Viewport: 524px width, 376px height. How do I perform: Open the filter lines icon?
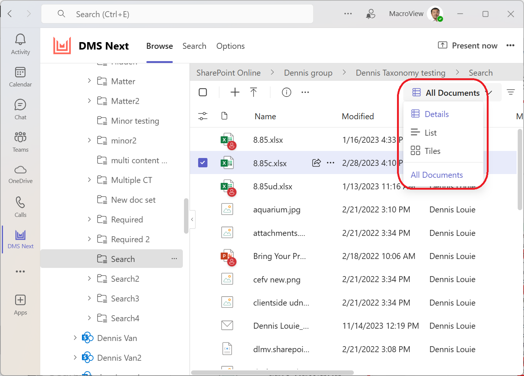pyautogui.click(x=511, y=92)
